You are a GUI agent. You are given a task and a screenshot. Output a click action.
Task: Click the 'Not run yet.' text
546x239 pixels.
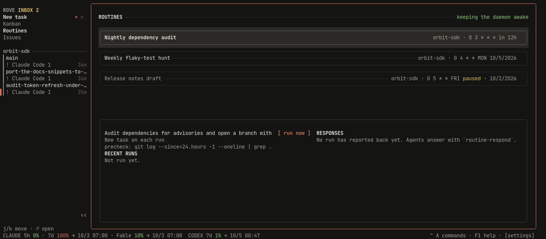pos(122,160)
